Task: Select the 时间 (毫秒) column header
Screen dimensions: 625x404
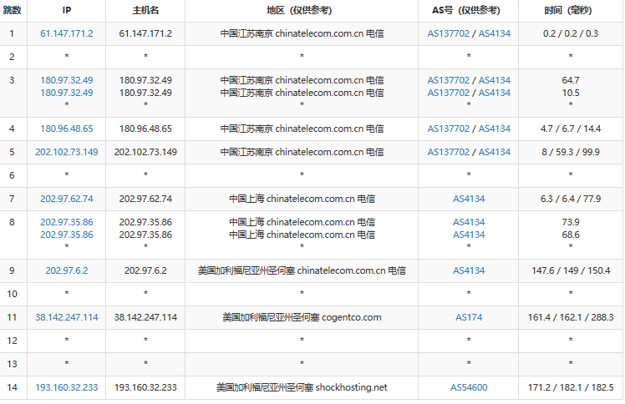Action: 568,10
